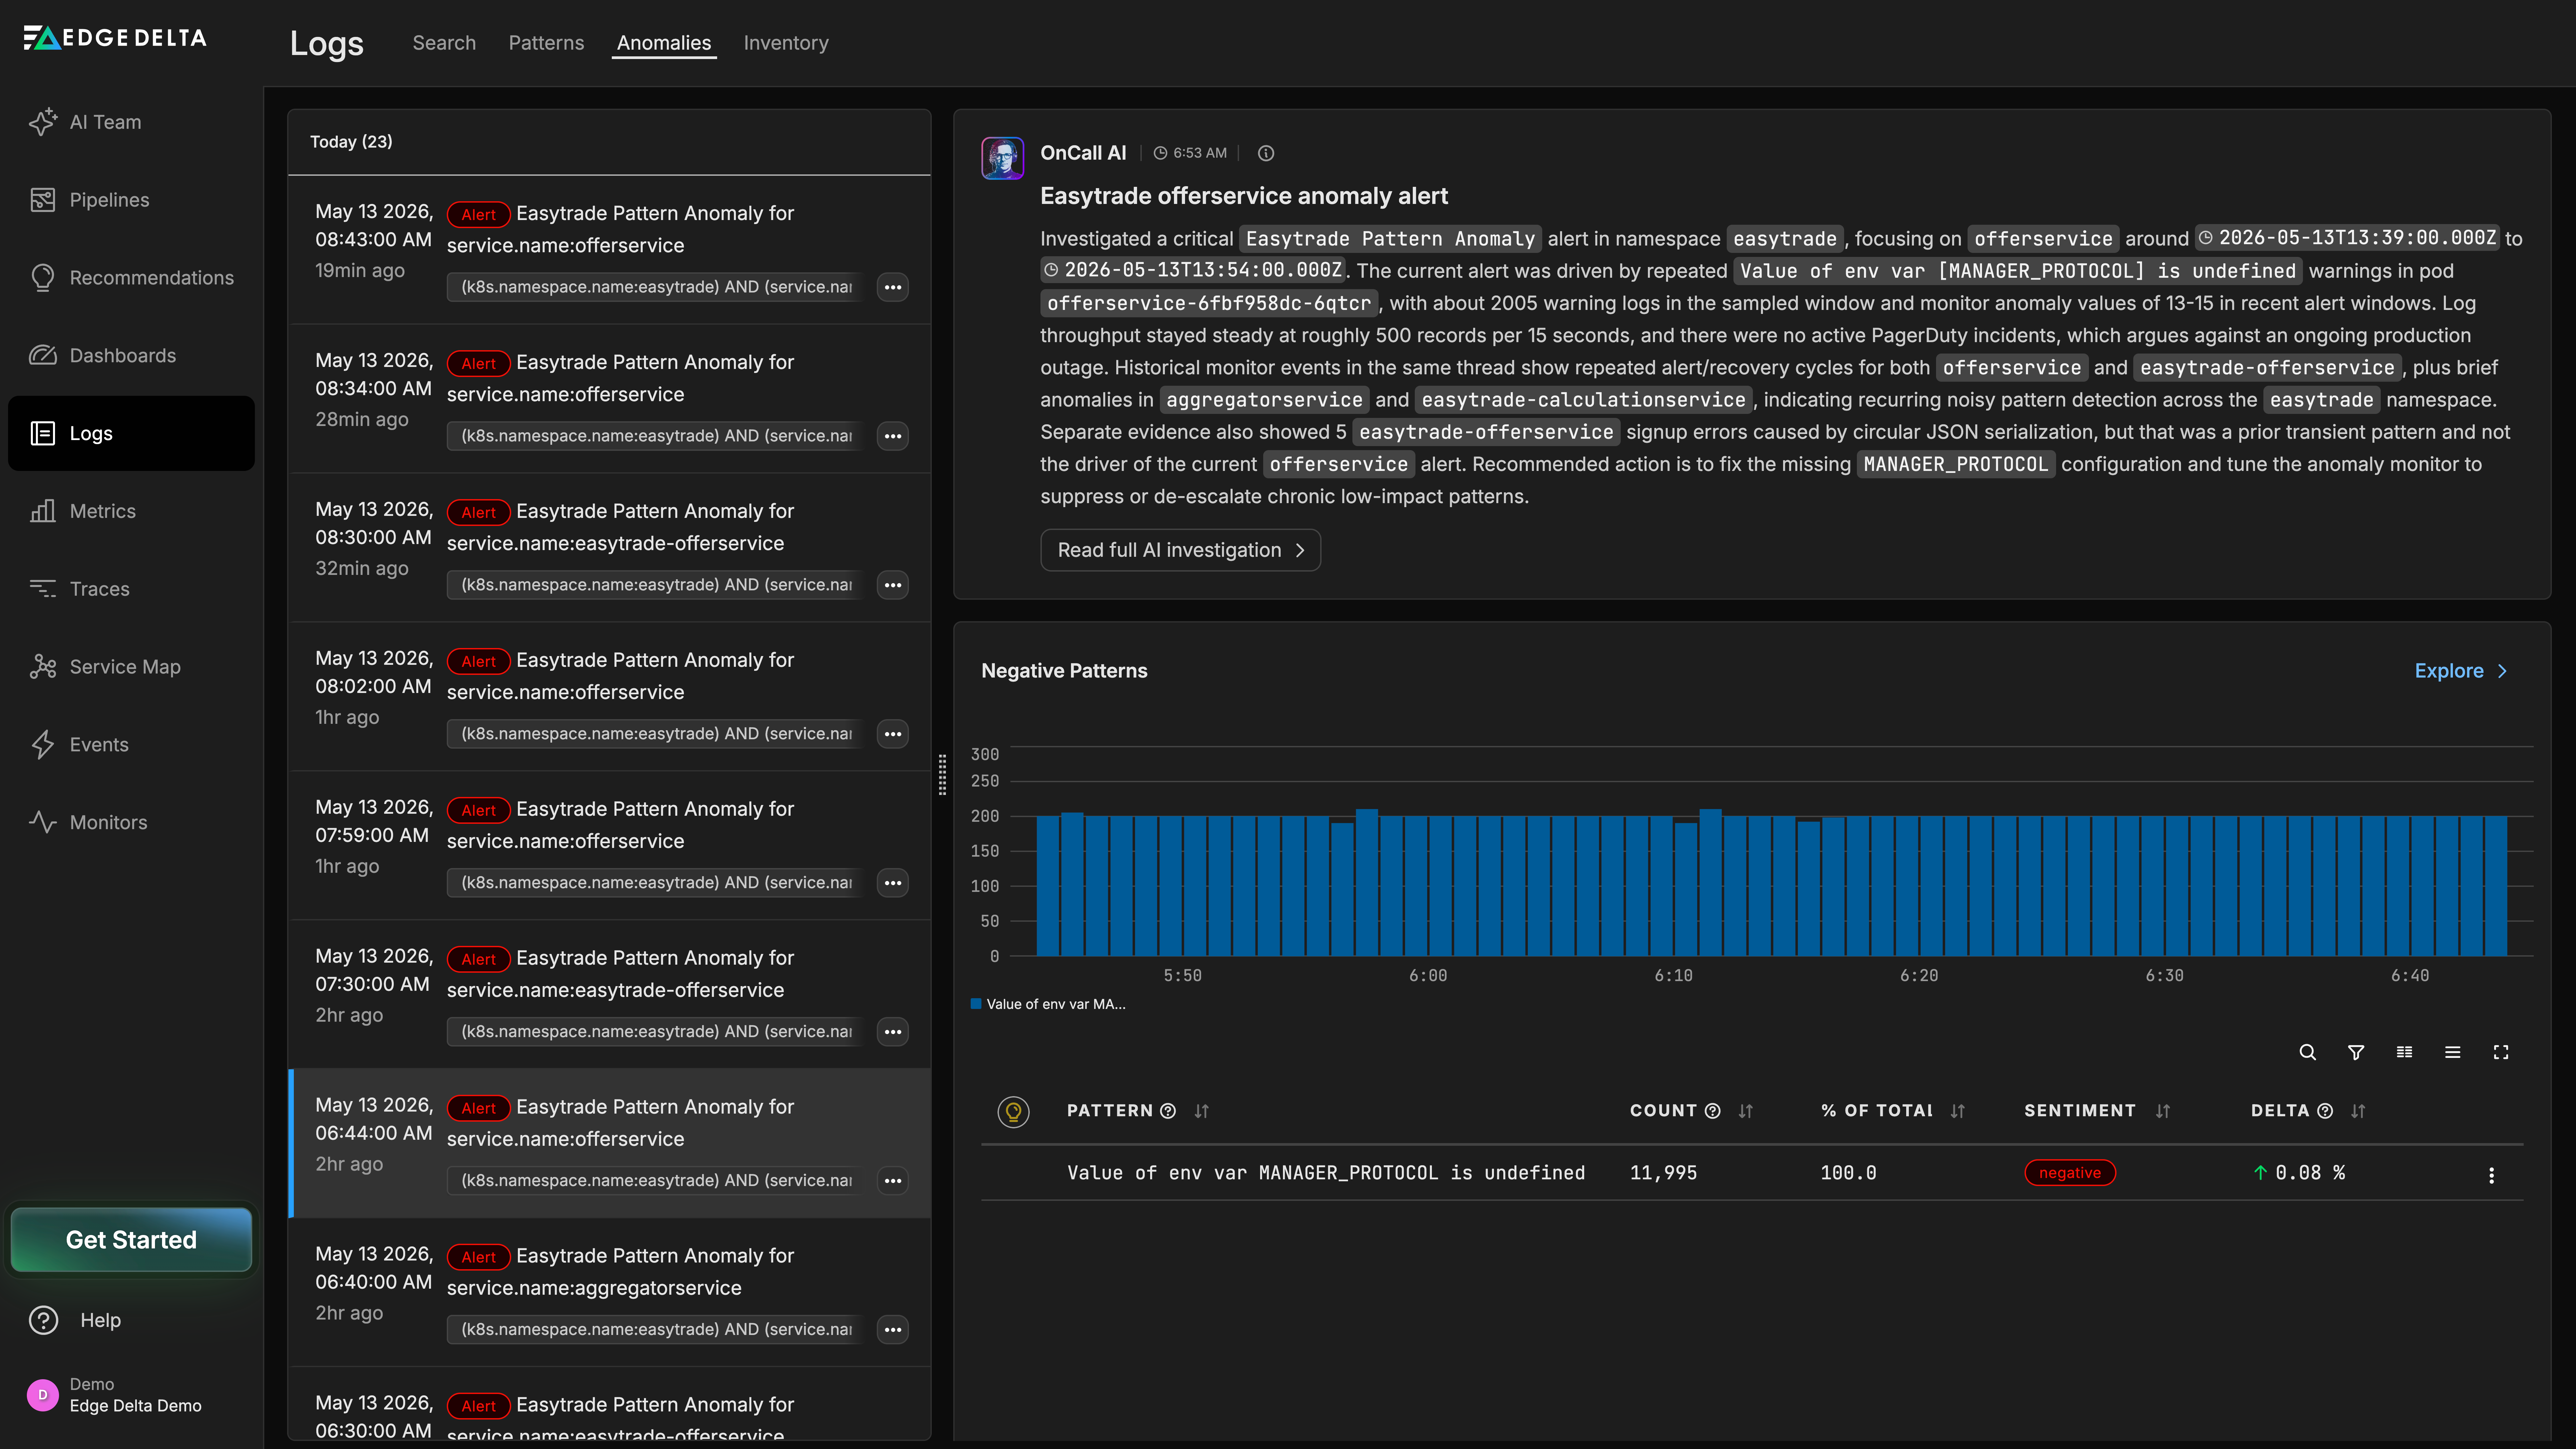
Task: Select the Anomalies tab
Action: (664, 43)
